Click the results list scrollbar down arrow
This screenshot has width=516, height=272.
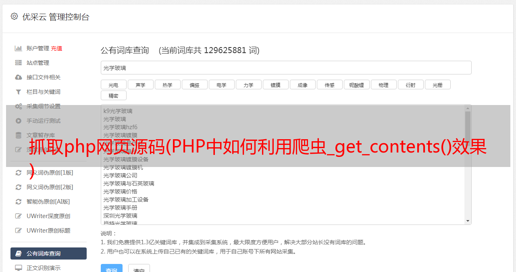pyautogui.click(x=468, y=221)
